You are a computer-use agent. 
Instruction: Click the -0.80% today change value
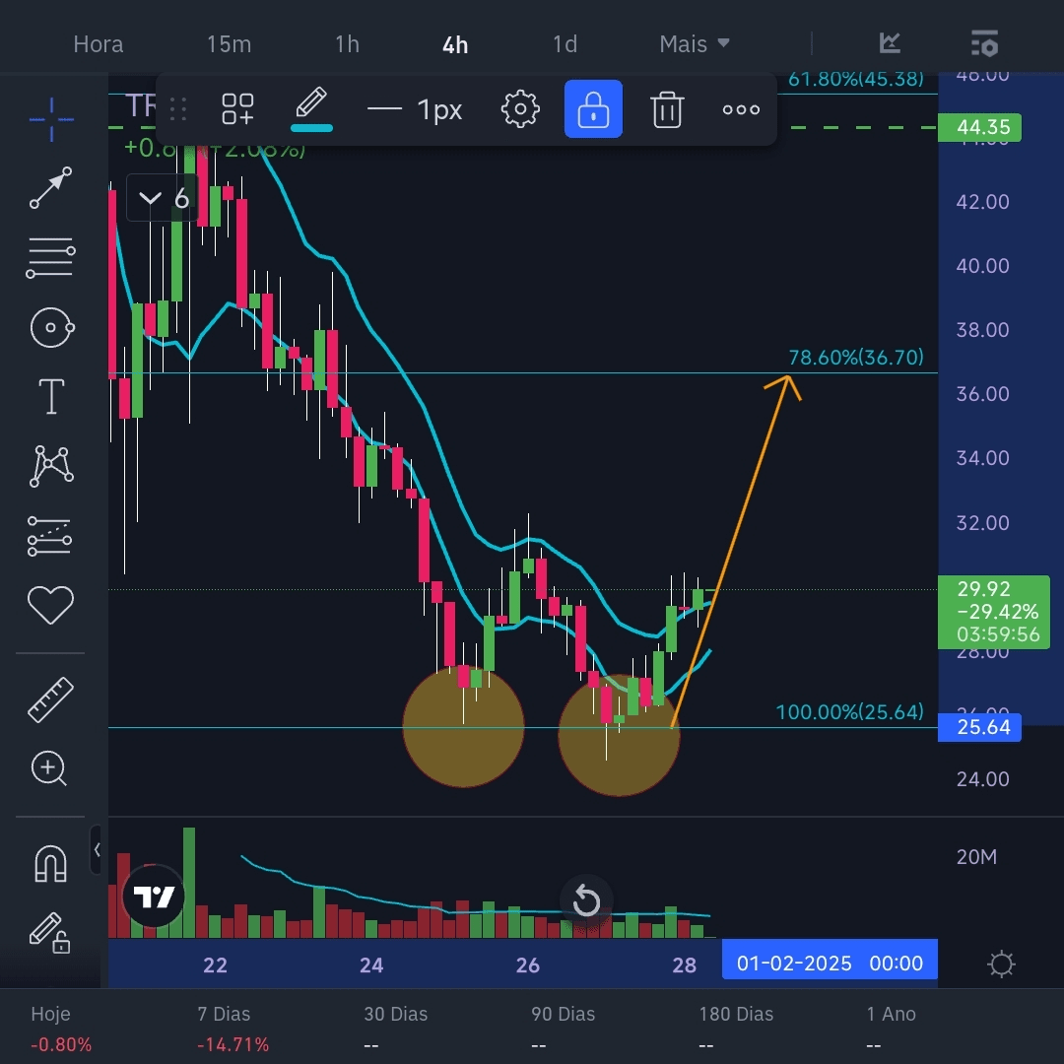pyautogui.click(x=61, y=1044)
